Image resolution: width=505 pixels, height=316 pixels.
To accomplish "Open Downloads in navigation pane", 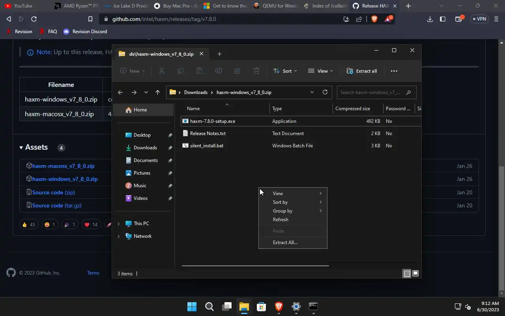I will (145, 148).
